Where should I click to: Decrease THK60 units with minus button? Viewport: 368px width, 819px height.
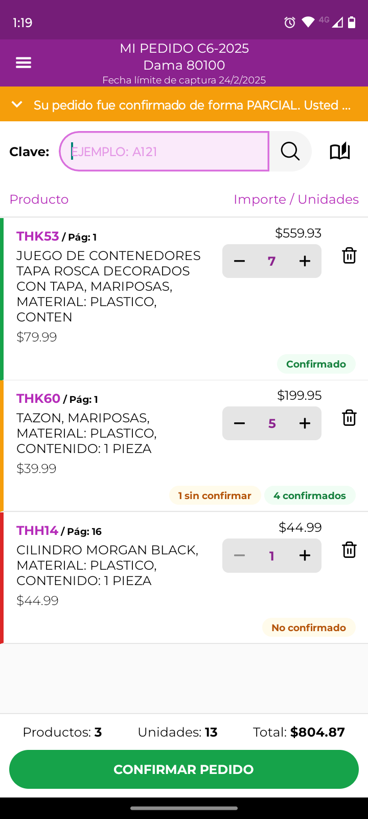[x=239, y=423]
